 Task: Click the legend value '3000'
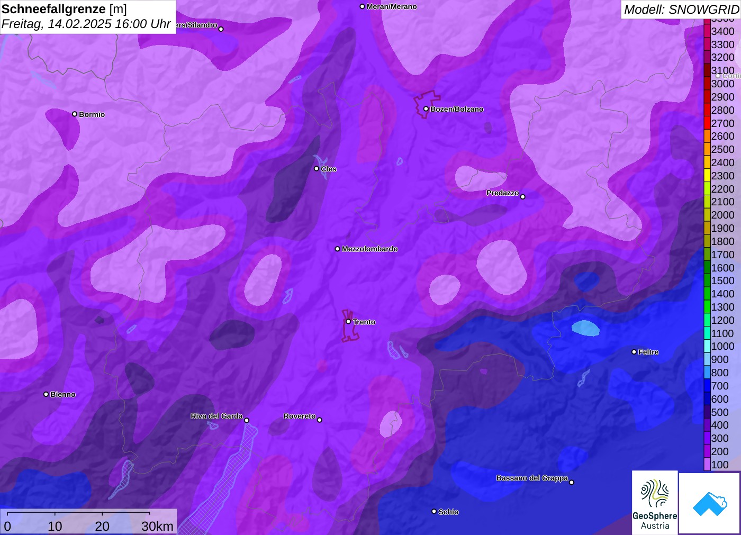coord(722,84)
